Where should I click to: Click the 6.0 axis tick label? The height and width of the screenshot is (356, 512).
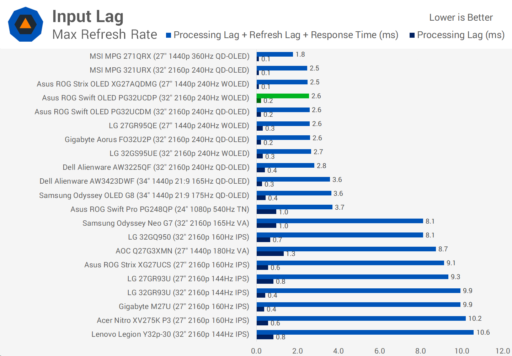[380, 351]
